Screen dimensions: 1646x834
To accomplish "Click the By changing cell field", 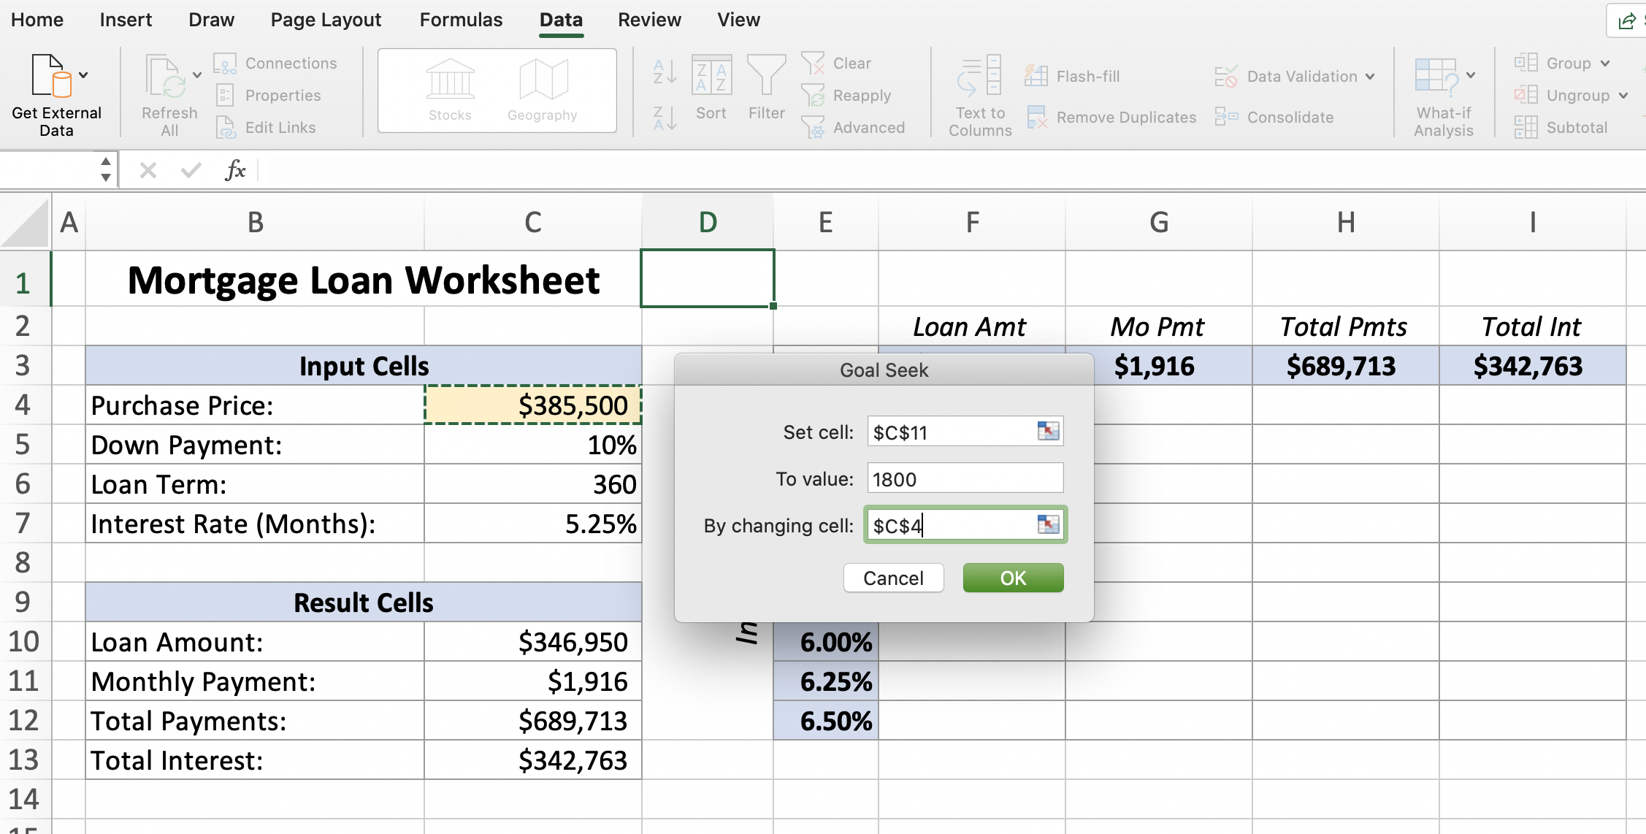I will (x=965, y=525).
